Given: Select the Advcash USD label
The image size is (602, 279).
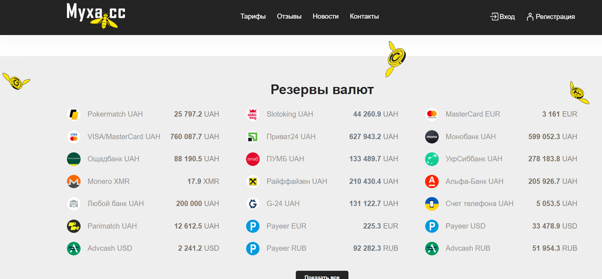Looking at the screenshot, I should pyautogui.click(x=110, y=248).
